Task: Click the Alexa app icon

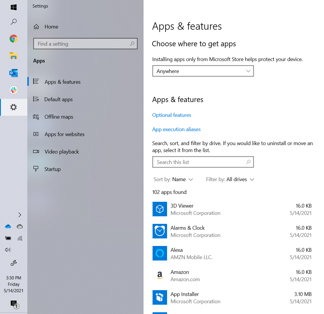Action: (x=160, y=253)
